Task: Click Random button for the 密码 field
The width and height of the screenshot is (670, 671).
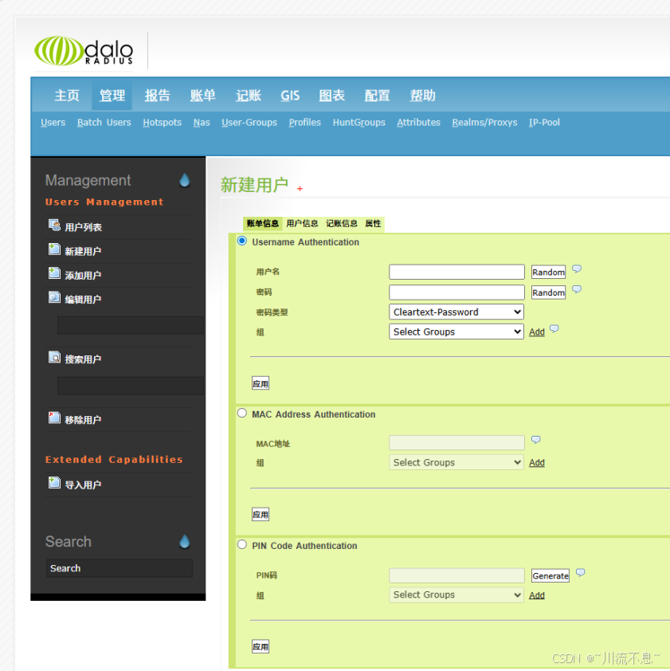Action: (x=548, y=292)
